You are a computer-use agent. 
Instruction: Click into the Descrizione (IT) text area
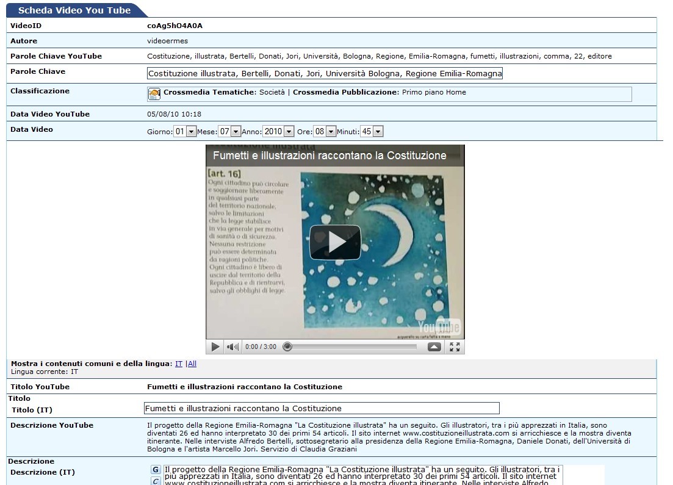tap(363, 476)
